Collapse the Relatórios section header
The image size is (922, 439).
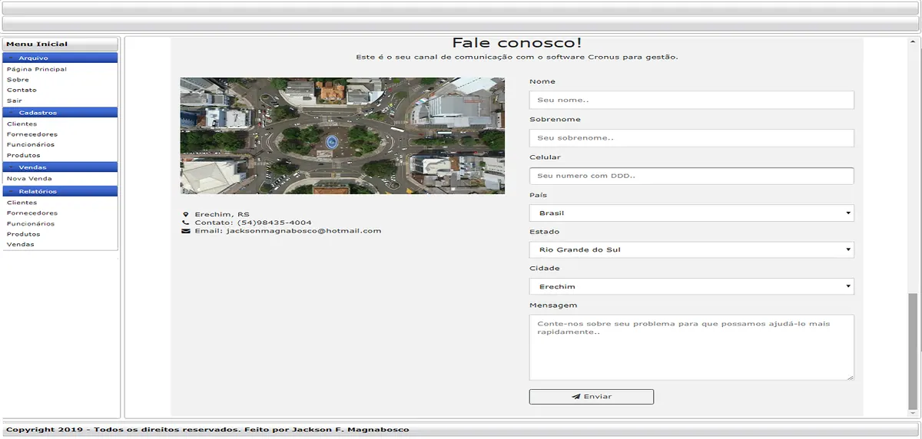point(60,191)
